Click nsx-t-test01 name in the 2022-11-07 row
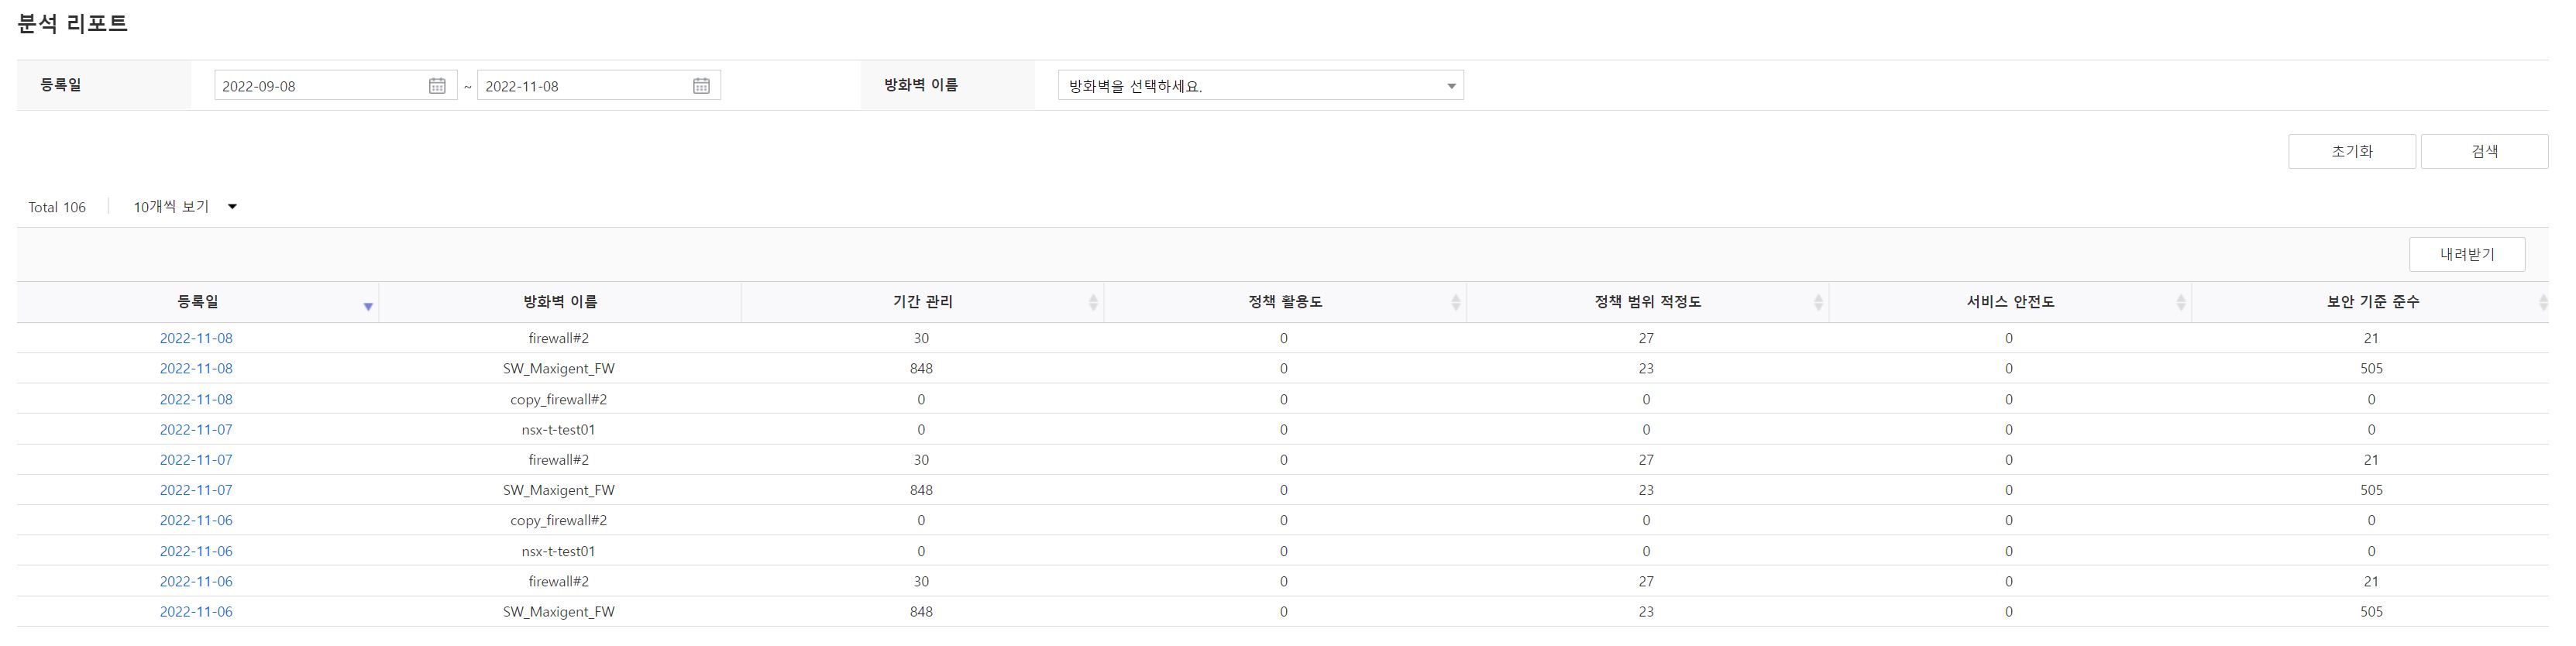 [x=559, y=429]
